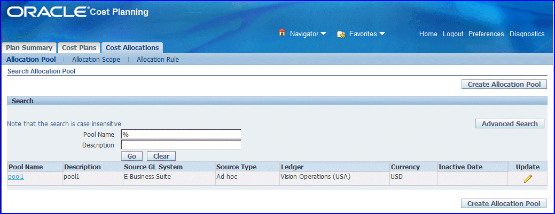Click the Update column header
The height and width of the screenshot is (214, 555).
click(528, 167)
